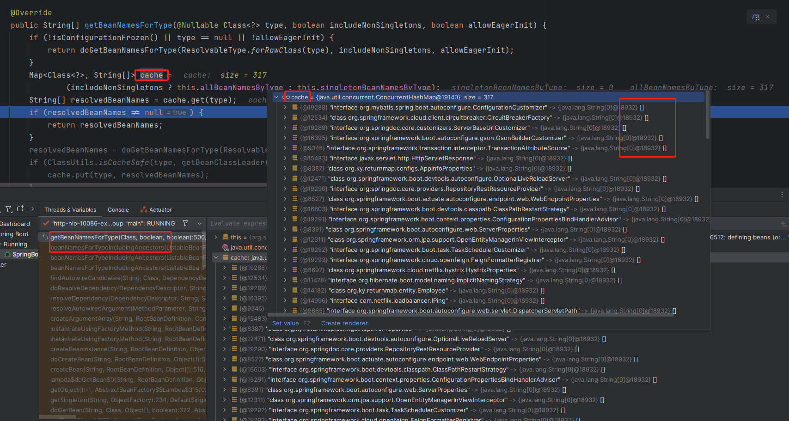Expand the {@12534} entry in variables panel
Image resolution: width=789 pixels, height=421 pixels.
[x=225, y=278]
